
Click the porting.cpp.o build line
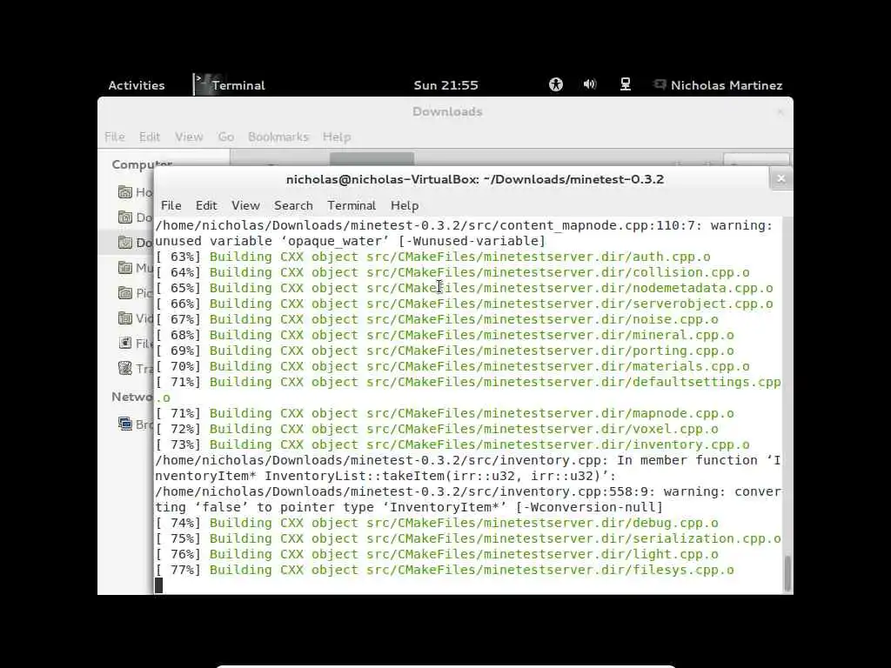pos(445,351)
